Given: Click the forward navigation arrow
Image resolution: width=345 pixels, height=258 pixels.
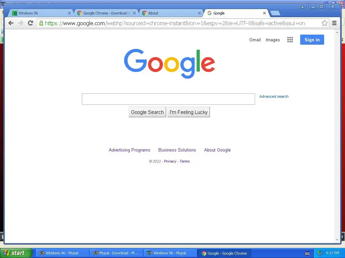Looking at the screenshot, I should (21, 23).
